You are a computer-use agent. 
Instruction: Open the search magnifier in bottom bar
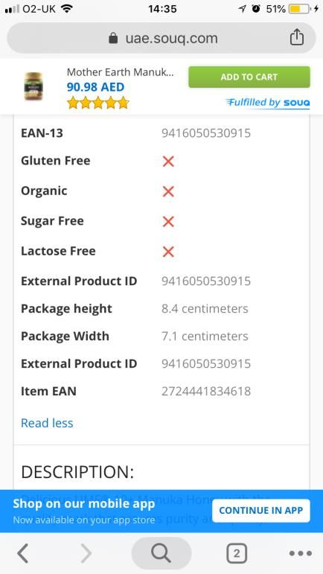click(x=161, y=553)
